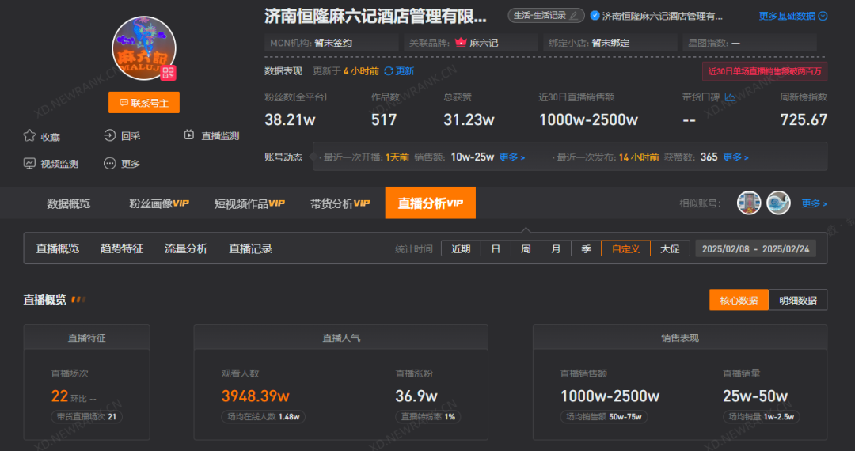Viewport: 855px width, 451px height.
Task: Switch to 带货分析 VIP tab
Action: click(340, 203)
